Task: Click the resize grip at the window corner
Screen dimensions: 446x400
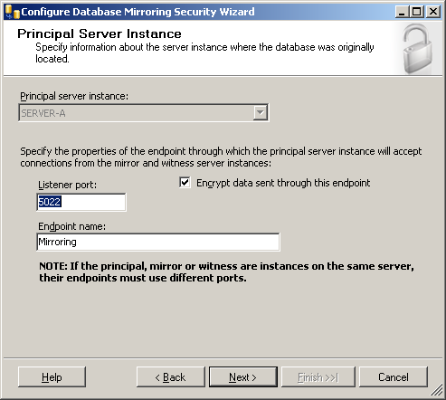Action: coord(437,390)
